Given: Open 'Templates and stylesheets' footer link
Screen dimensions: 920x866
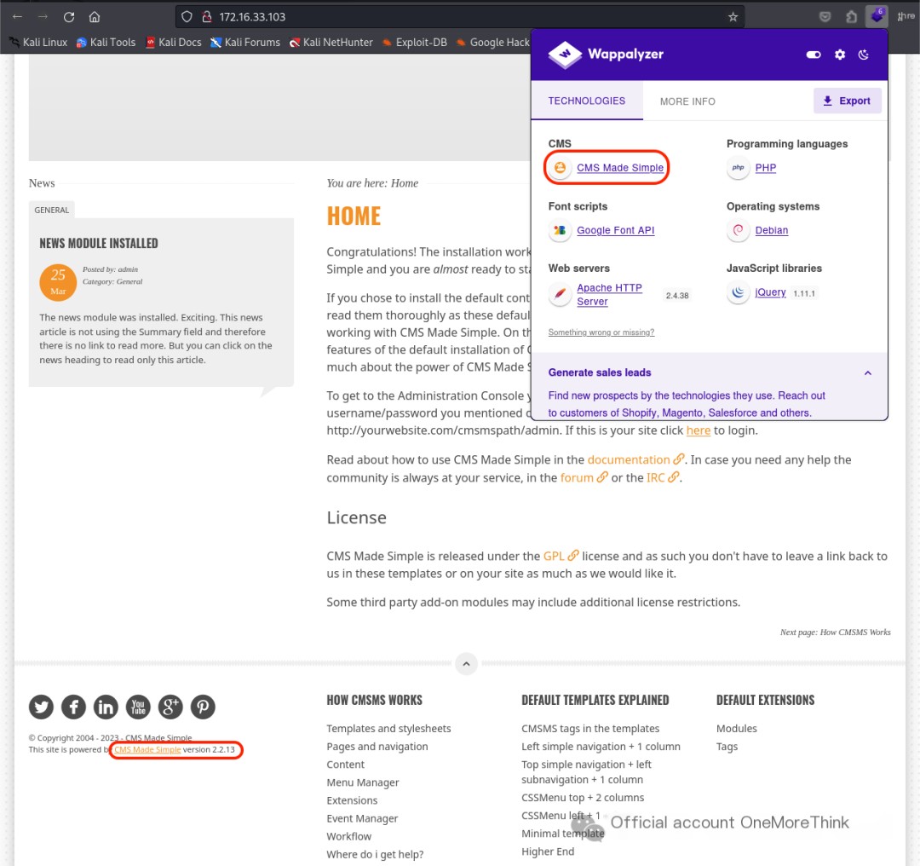Looking at the screenshot, I should [x=388, y=728].
